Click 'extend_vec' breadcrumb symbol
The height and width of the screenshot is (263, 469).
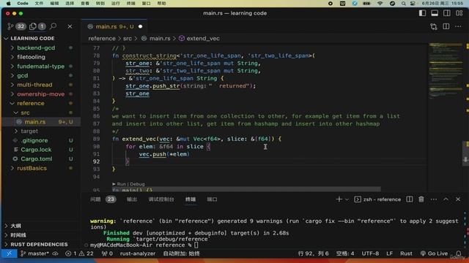[x=203, y=39]
